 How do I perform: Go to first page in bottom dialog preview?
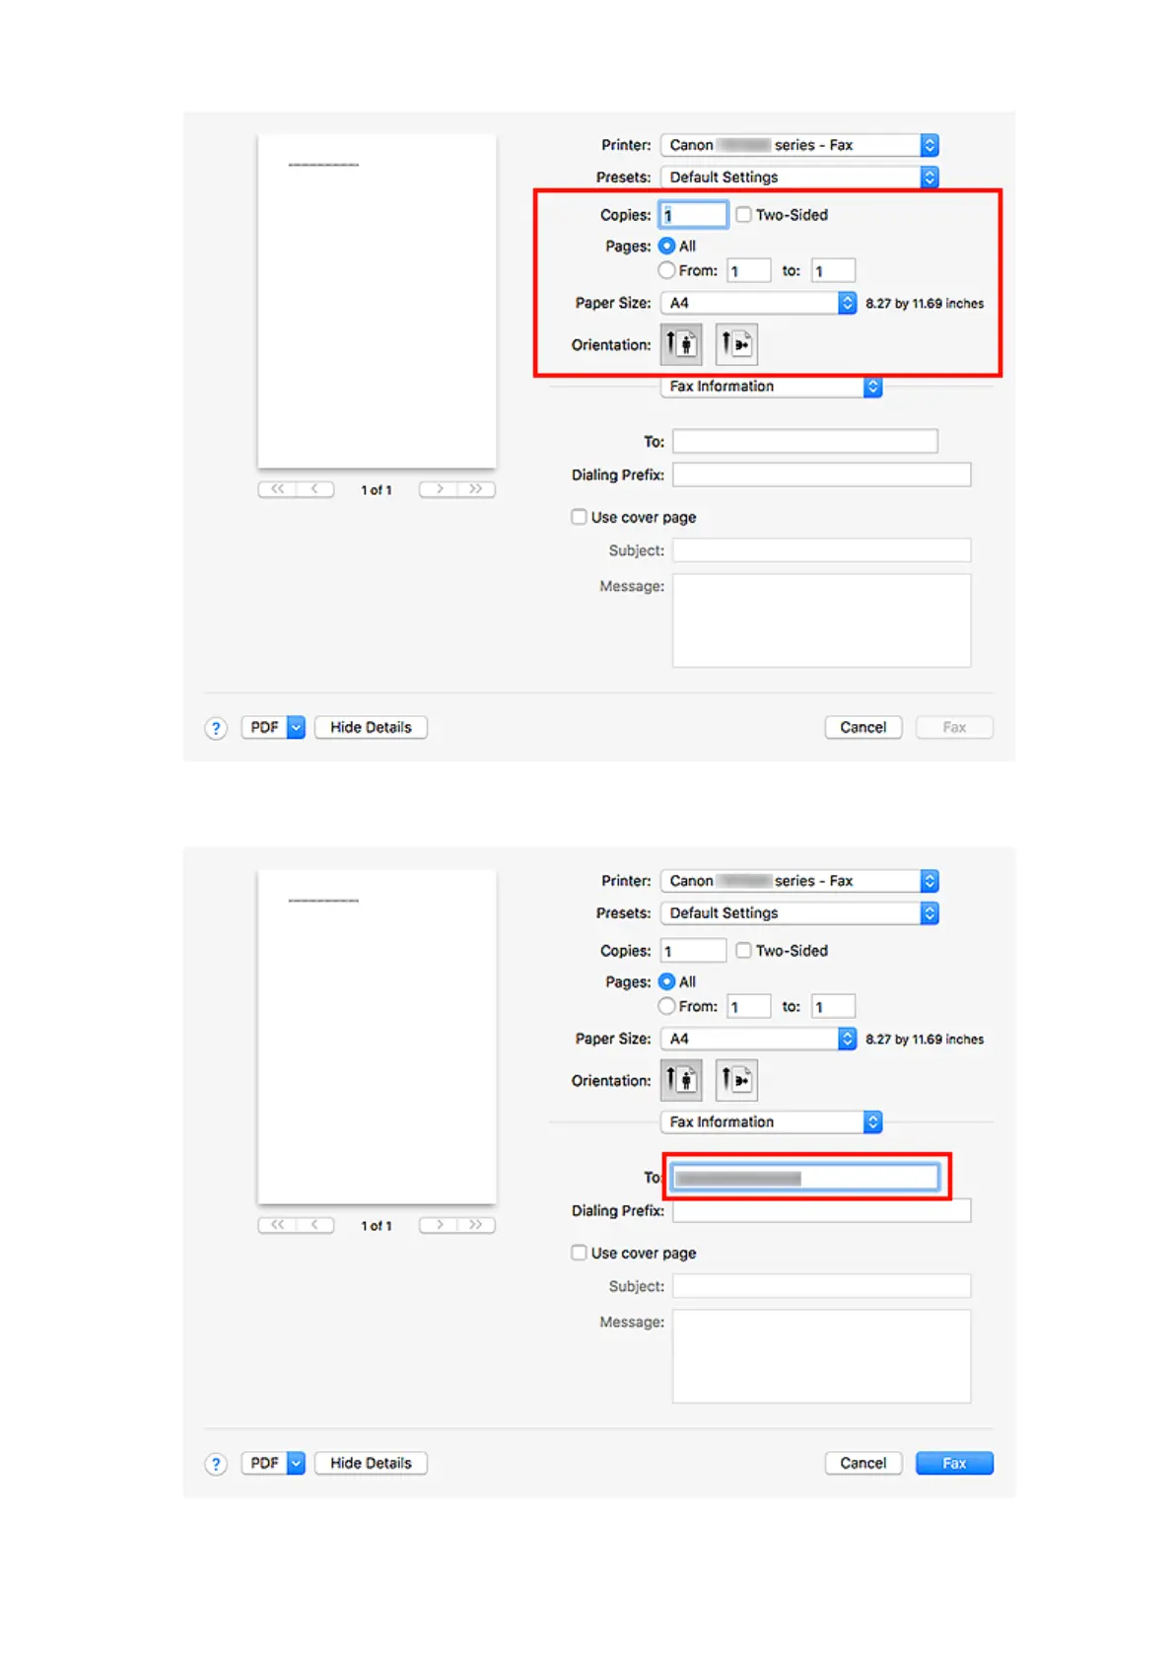click(x=277, y=1225)
